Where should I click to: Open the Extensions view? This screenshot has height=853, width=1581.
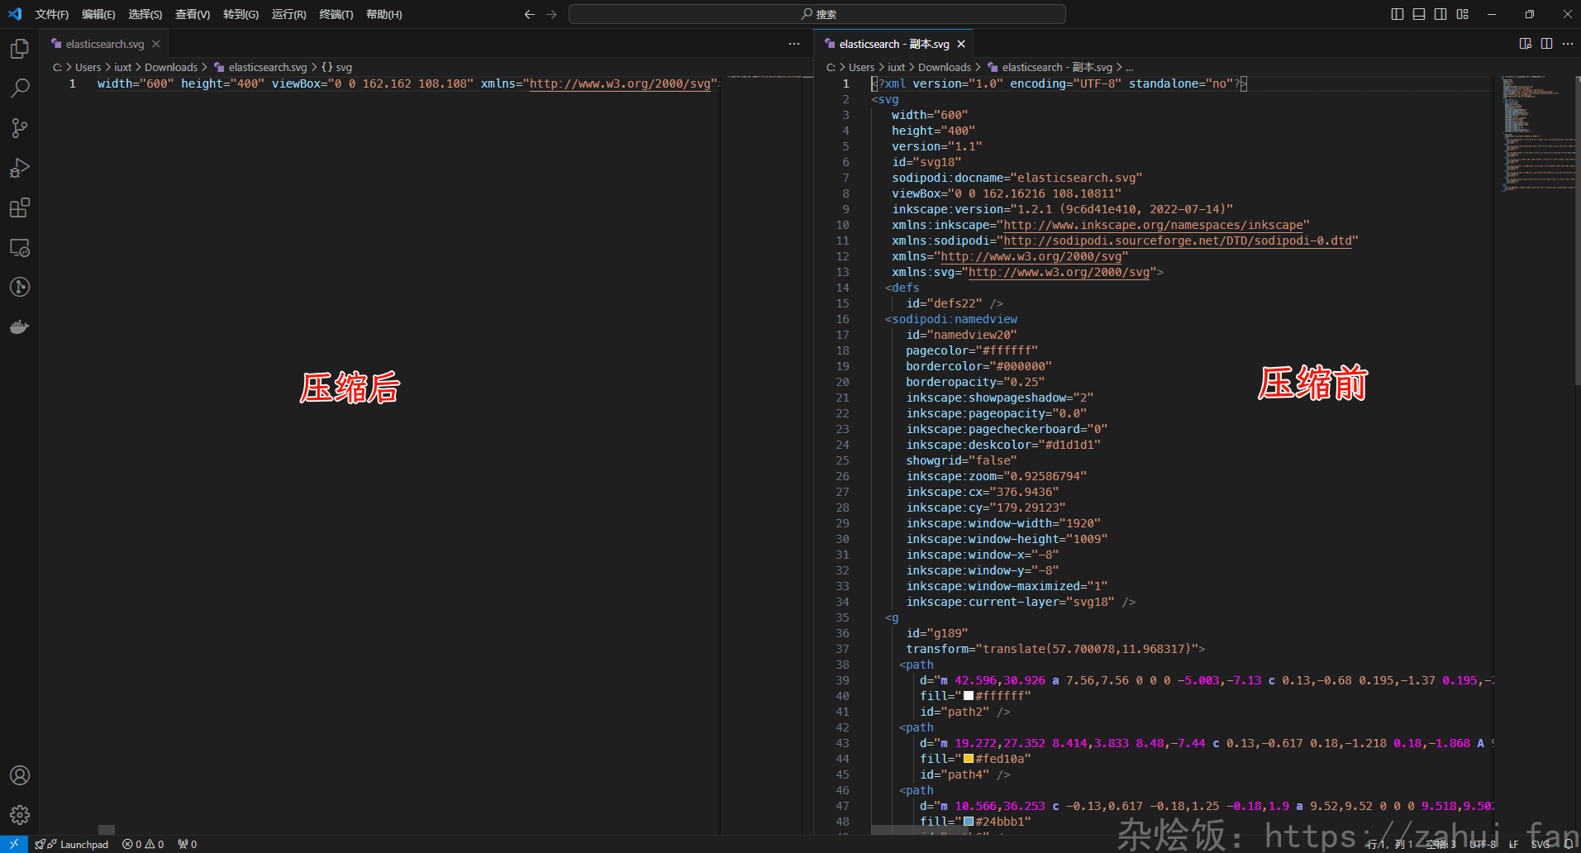(20, 207)
